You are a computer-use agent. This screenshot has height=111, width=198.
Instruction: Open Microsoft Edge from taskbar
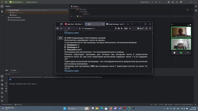(101, 109)
